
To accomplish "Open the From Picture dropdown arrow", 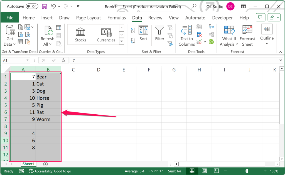I will coord(32,27).
